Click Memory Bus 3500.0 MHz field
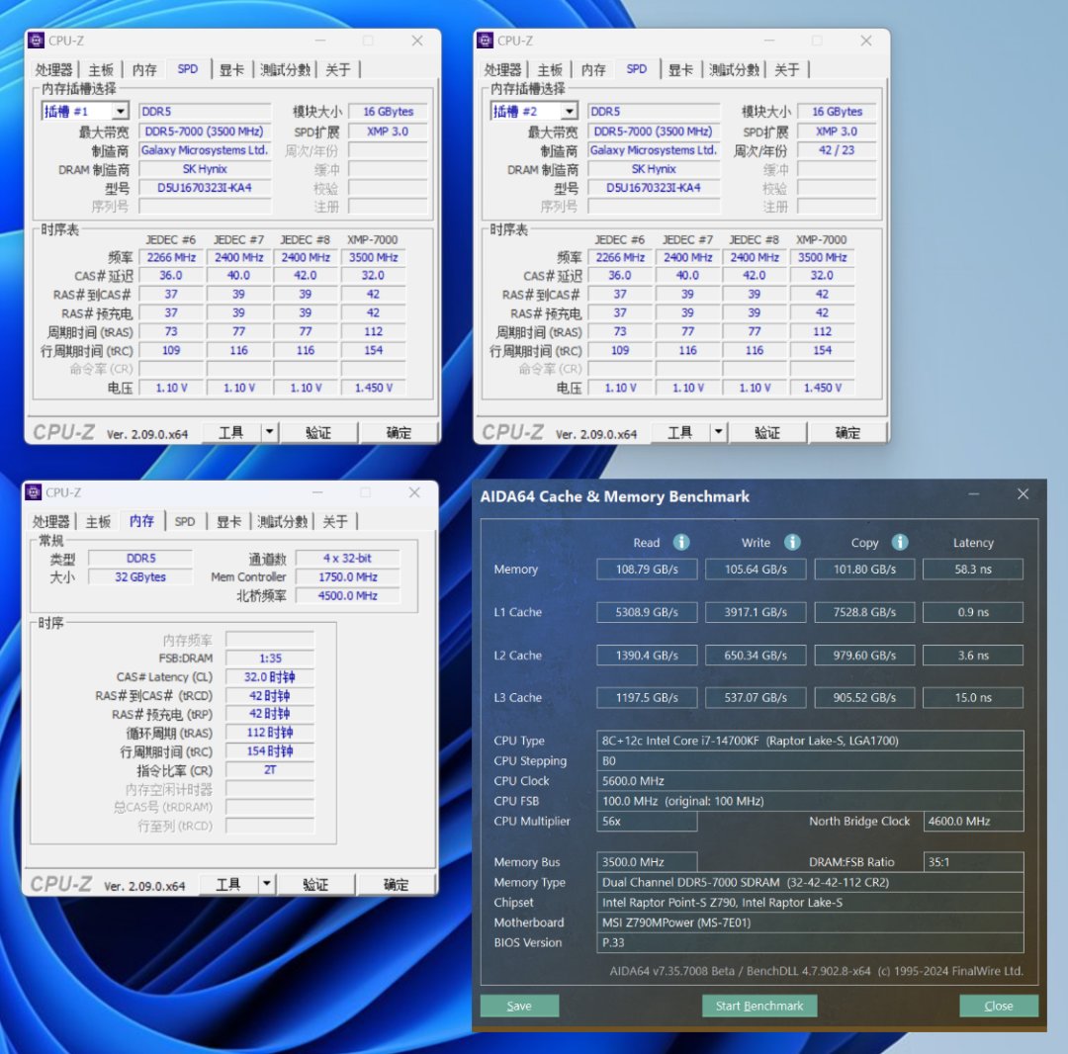 (x=647, y=862)
